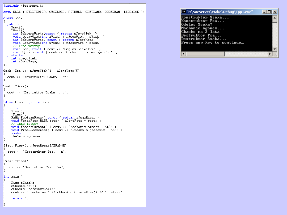
Task: Click code line cout "Destruktor Psa...\n"
Action: 36,167
